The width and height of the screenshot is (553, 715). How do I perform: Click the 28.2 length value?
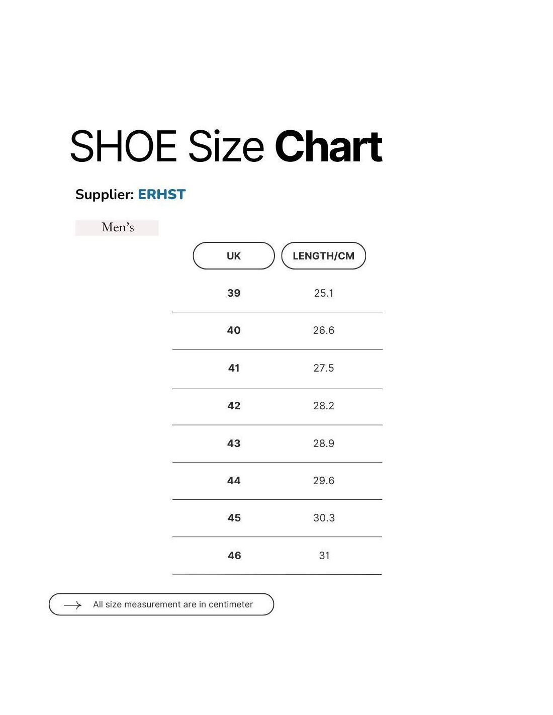[324, 406]
